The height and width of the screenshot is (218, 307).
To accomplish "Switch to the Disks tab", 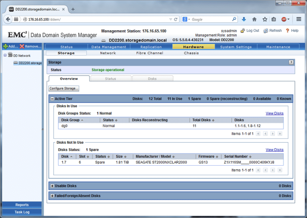I will pyautogui.click(x=152, y=79).
